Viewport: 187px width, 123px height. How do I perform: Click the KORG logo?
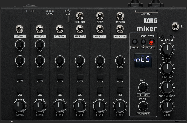coord(150,21)
